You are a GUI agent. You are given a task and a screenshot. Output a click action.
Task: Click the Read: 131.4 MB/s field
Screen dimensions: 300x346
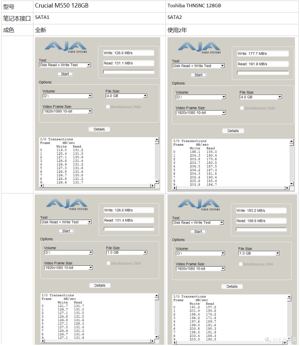pyautogui.click(x=129, y=220)
